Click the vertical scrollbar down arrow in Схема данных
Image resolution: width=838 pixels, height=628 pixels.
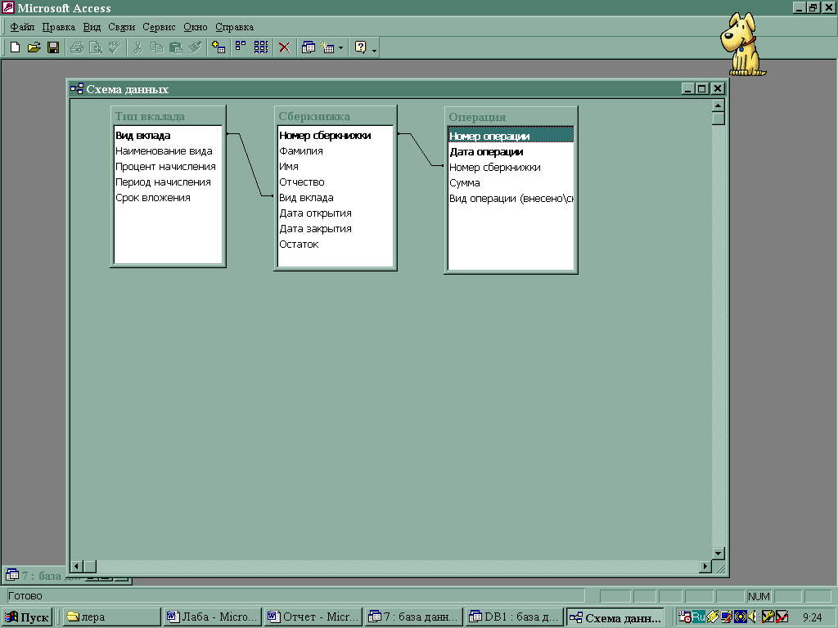(x=719, y=553)
